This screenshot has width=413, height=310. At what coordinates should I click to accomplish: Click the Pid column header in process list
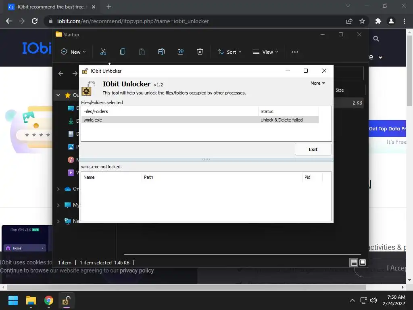pyautogui.click(x=312, y=178)
